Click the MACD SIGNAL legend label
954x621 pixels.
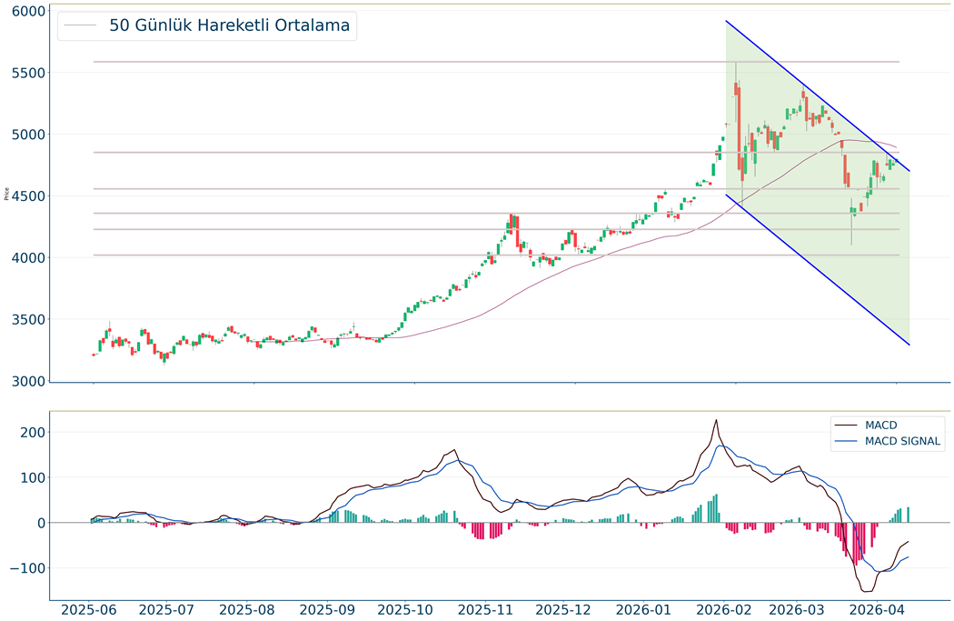pos(903,442)
